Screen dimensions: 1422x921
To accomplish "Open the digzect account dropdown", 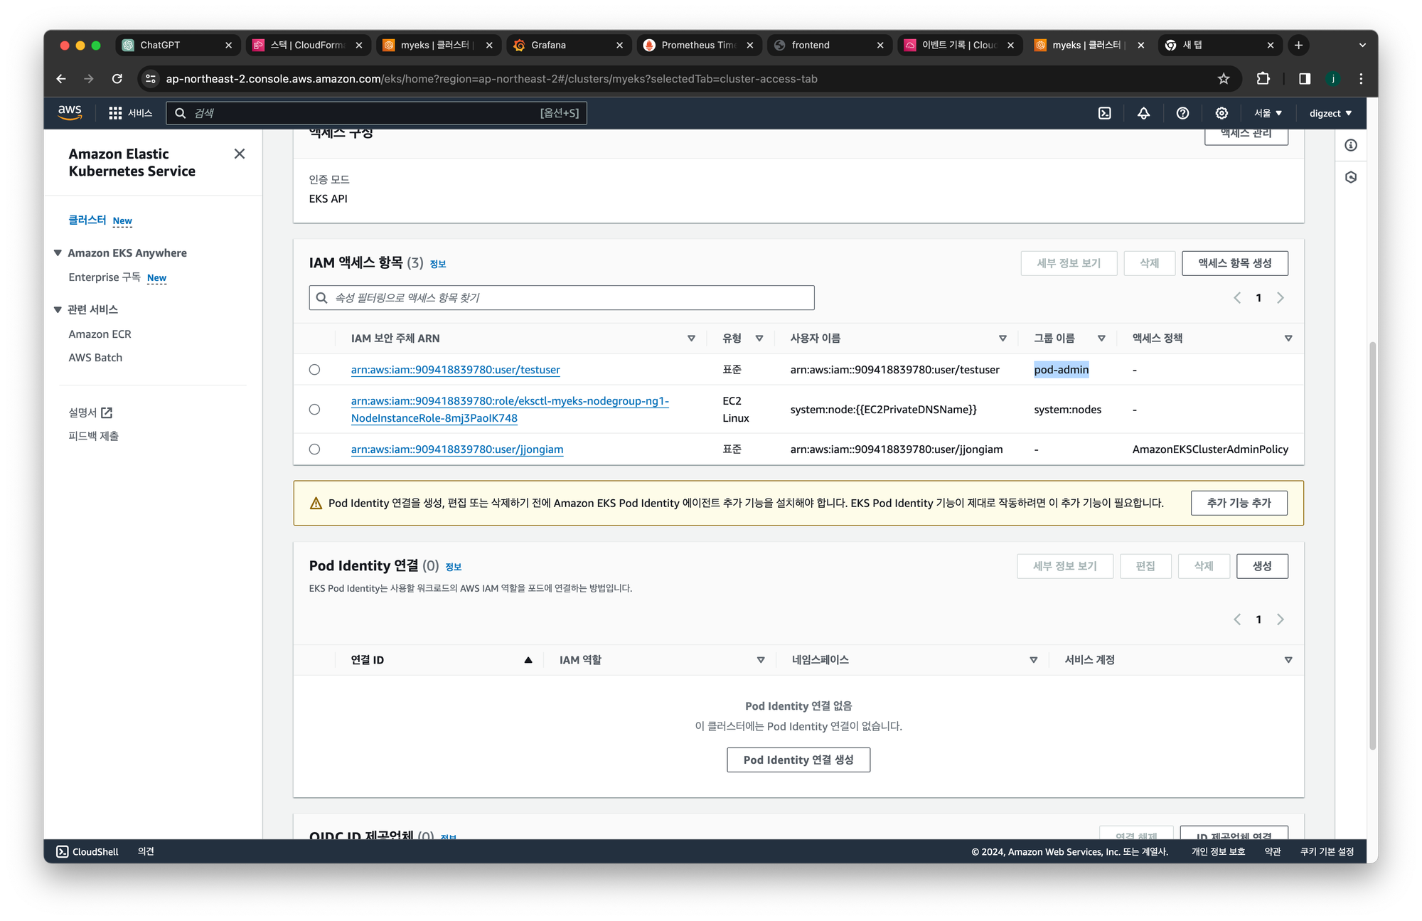I will tap(1330, 113).
